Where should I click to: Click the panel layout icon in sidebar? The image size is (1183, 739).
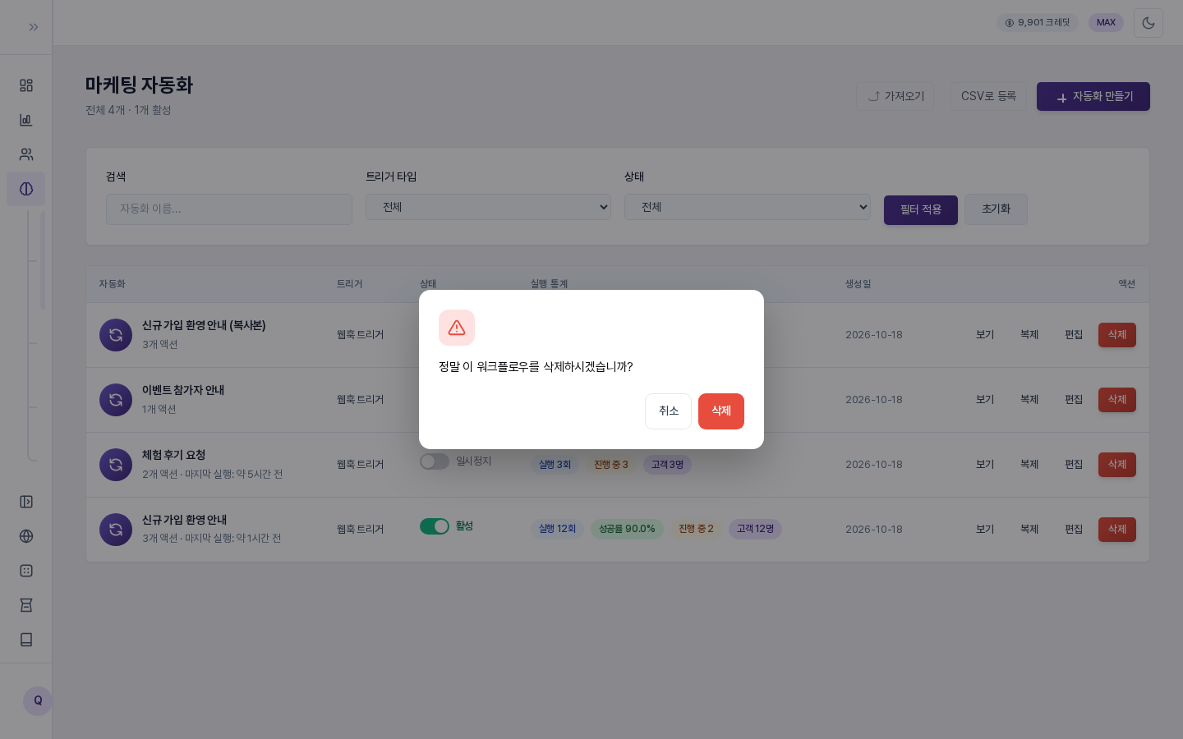pyautogui.click(x=26, y=502)
